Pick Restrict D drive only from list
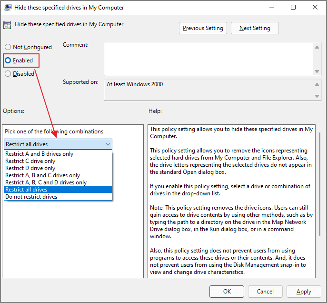The width and height of the screenshot is (327, 303). [30, 168]
